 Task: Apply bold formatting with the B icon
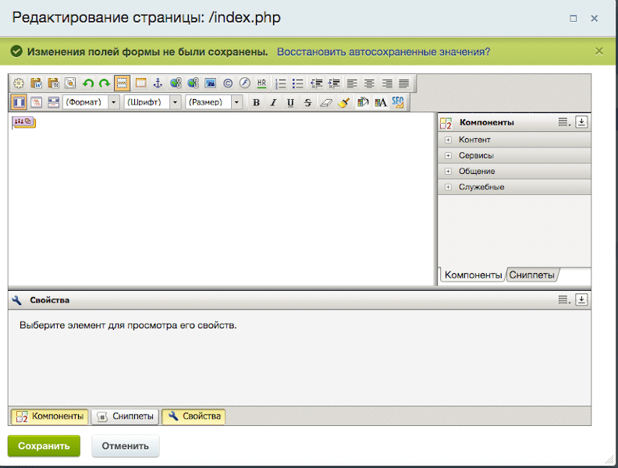tap(256, 102)
